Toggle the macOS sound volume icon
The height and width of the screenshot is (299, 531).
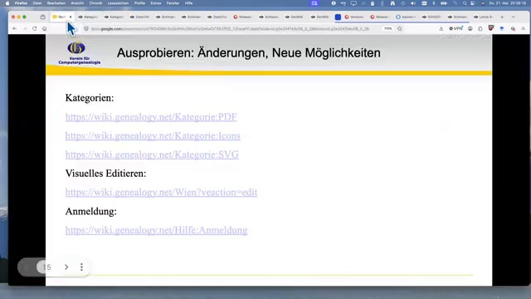coord(413,3)
